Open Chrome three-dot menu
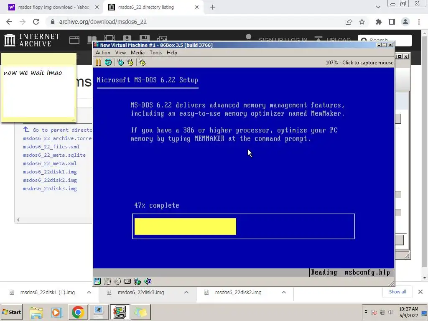The width and height of the screenshot is (428, 321). [x=419, y=22]
